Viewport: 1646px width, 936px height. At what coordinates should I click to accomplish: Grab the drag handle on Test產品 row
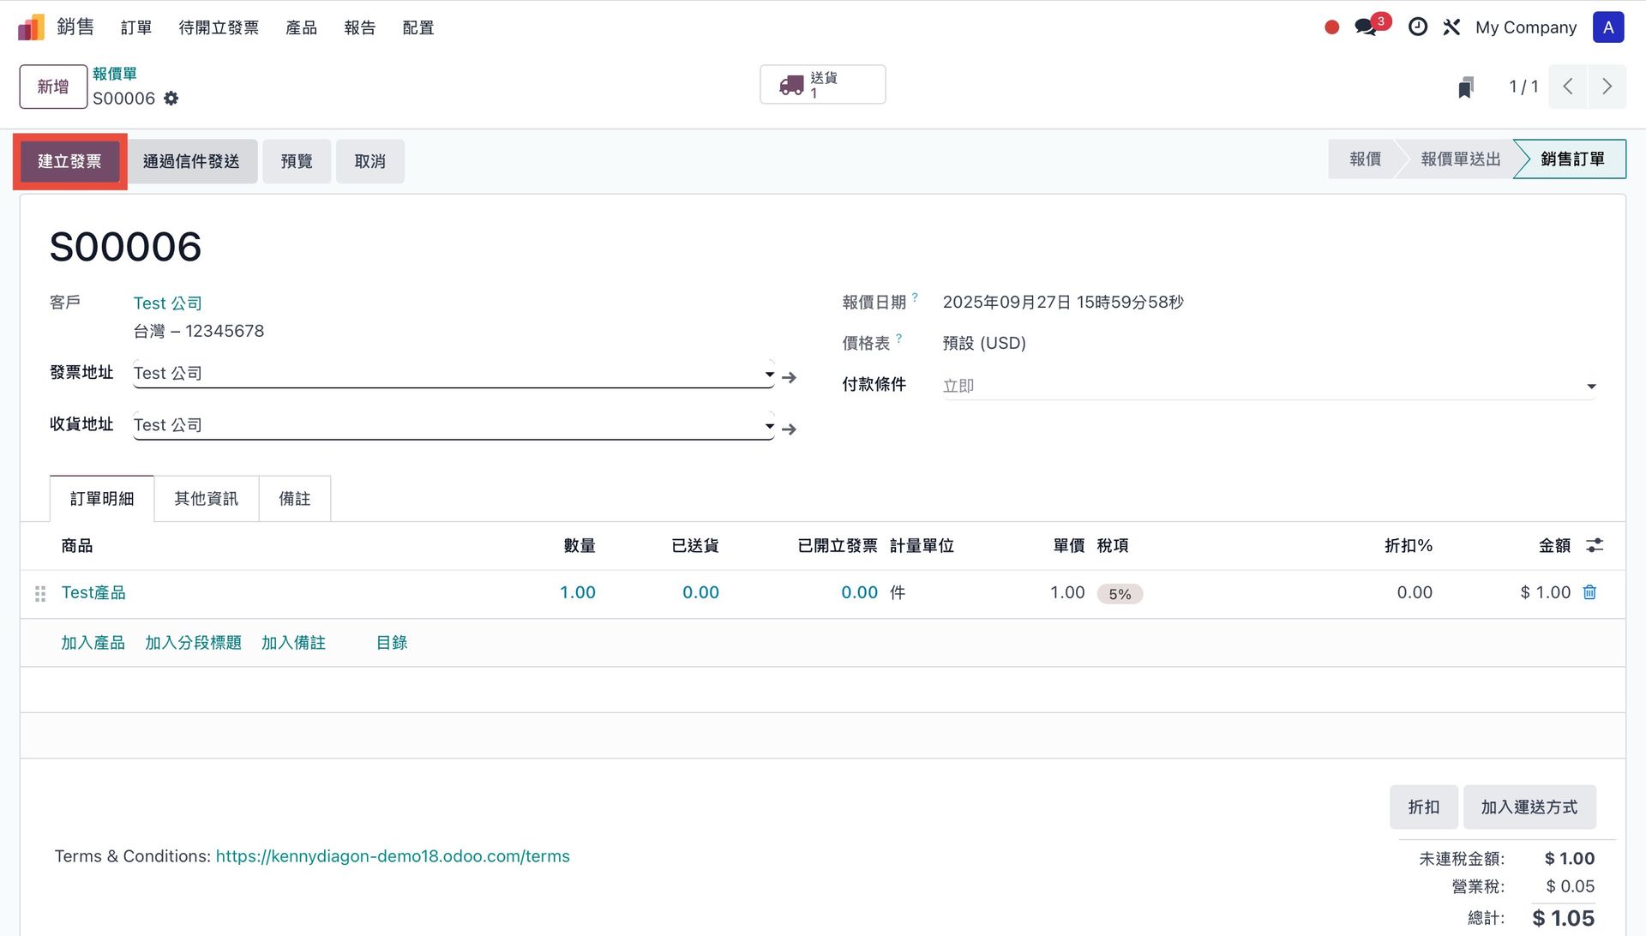tap(40, 593)
